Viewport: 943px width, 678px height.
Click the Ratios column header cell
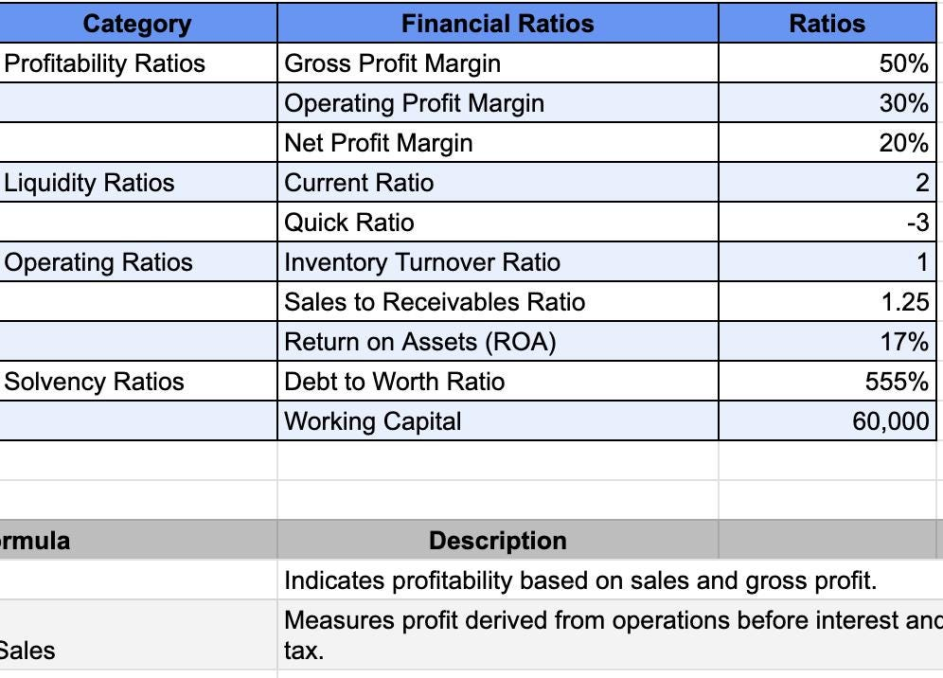(x=827, y=24)
